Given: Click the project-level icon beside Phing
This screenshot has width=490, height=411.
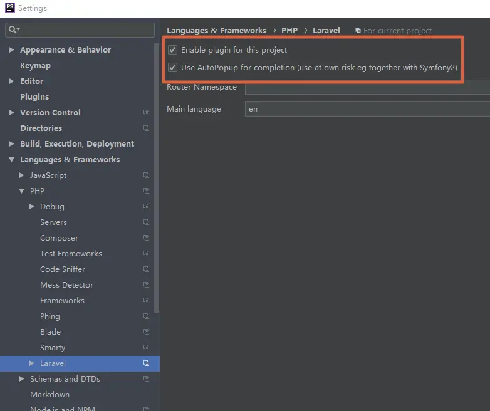Looking at the screenshot, I should [146, 316].
